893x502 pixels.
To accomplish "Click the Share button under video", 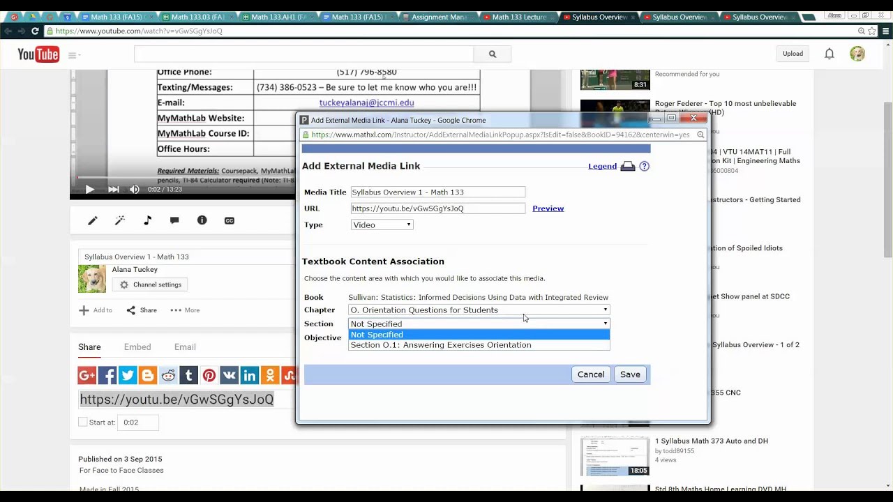I will [142, 310].
